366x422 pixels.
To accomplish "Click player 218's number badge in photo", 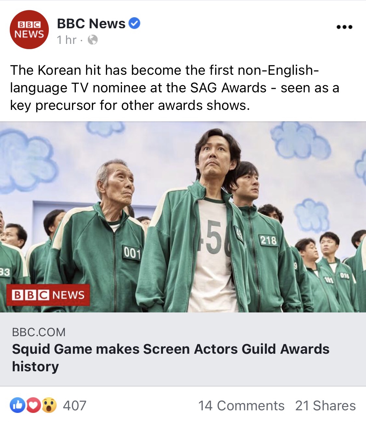I will [x=268, y=240].
